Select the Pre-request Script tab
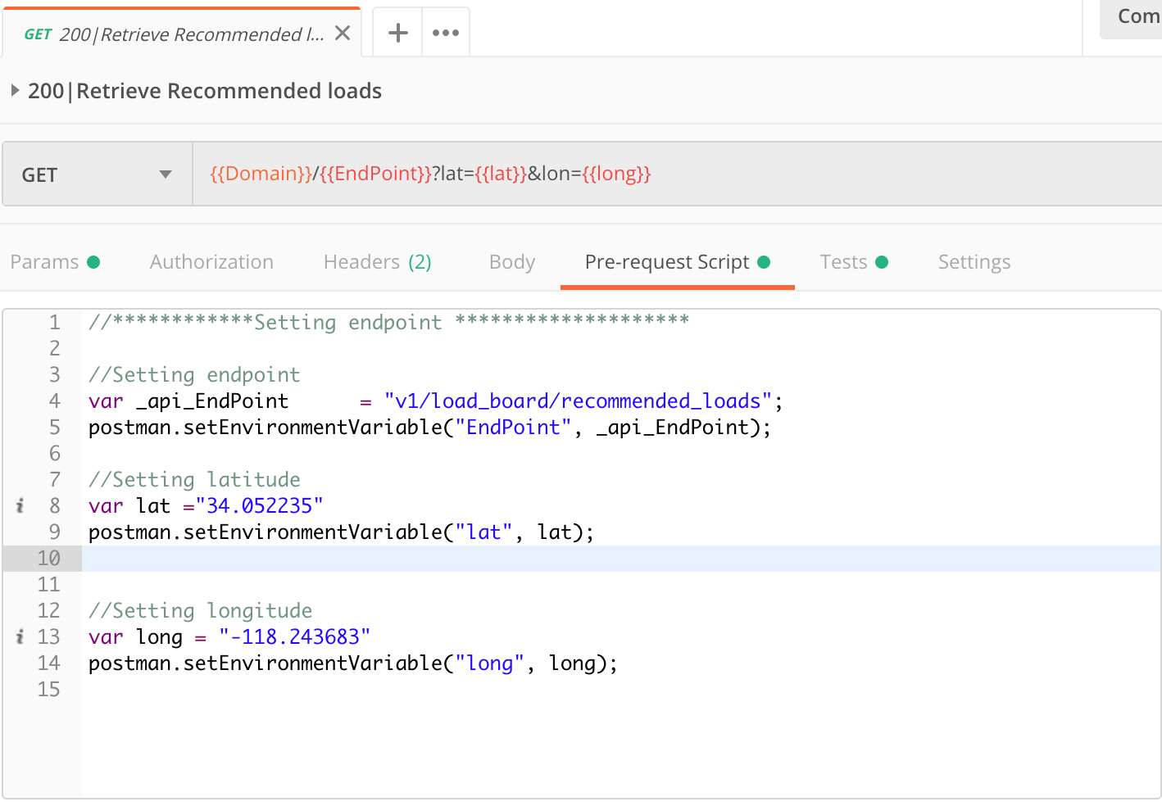This screenshot has width=1162, height=806. tap(677, 262)
